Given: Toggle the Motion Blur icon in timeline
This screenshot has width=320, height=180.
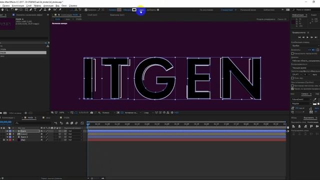Looking at the screenshot, I should 76,123.
